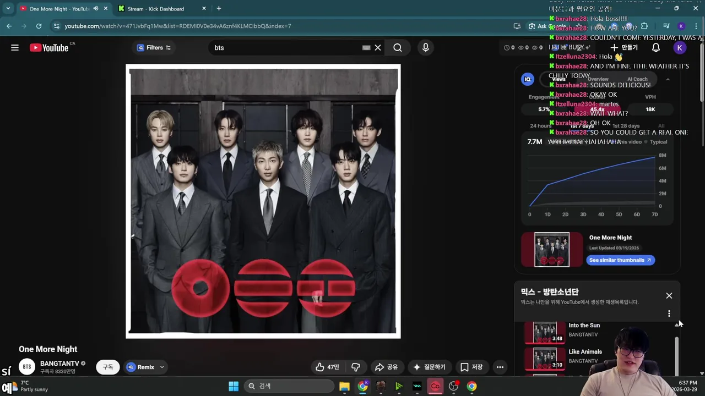Switch to the Overview tab in vidIQ panel
The width and height of the screenshot is (705, 396).
598,79
